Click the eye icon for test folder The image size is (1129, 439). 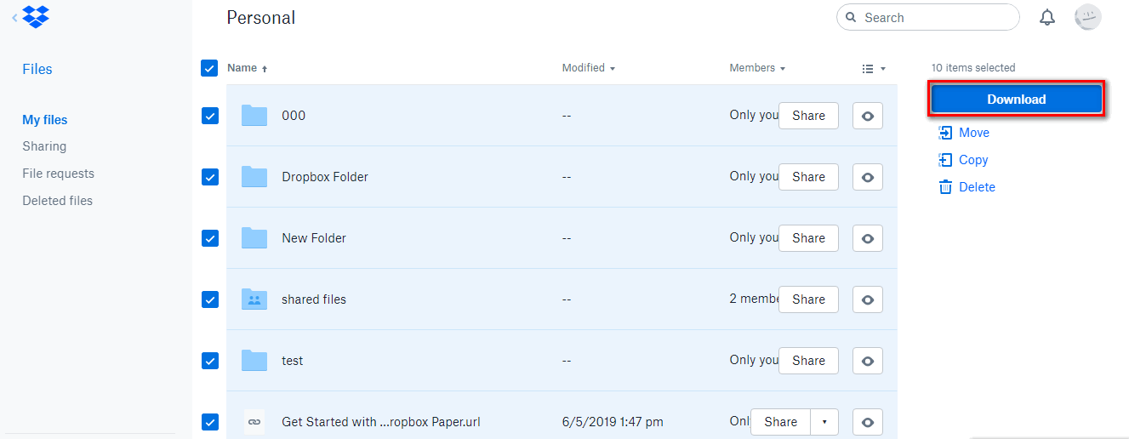[867, 361]
